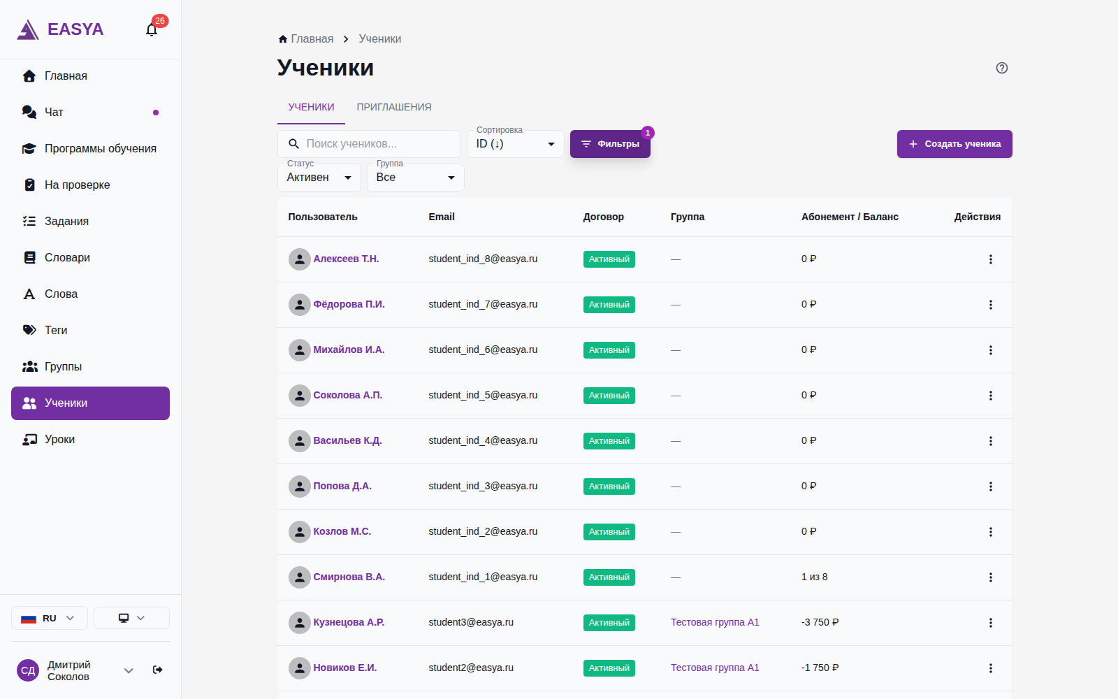The image size is (1118, 699).
Task: Click the help question mark icon
Action: coord(1002,68)
